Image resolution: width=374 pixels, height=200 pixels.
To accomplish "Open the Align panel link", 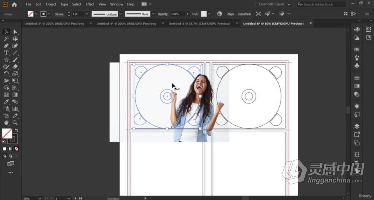I will click(x=230, y=14).
